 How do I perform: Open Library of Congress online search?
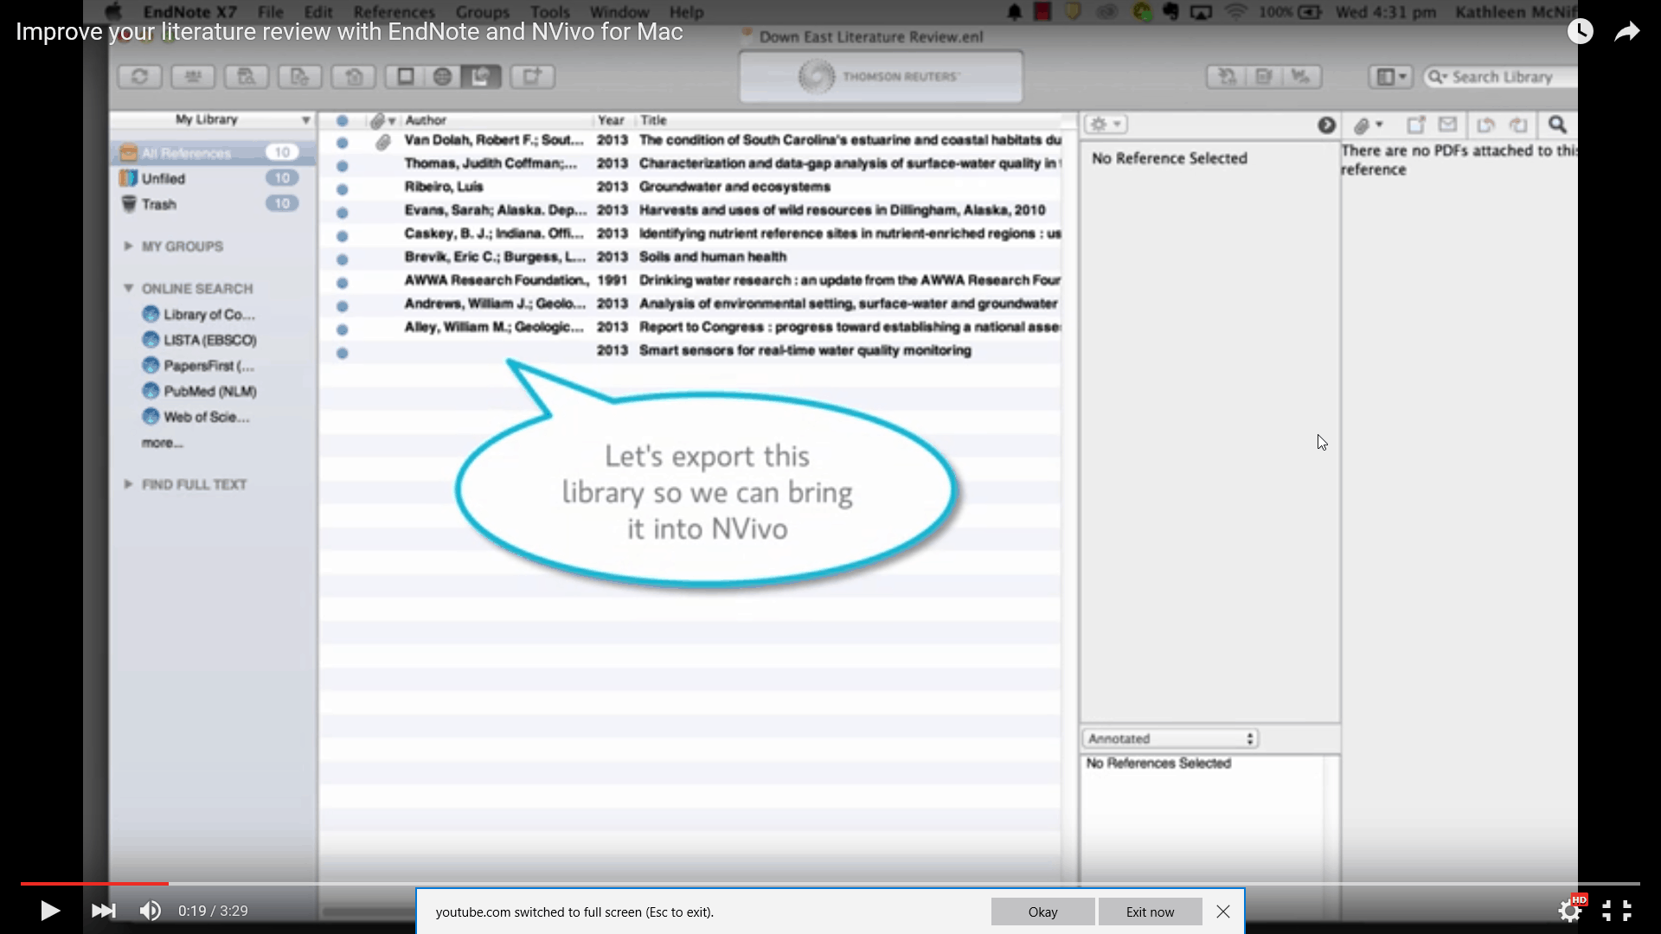(199, 314)
